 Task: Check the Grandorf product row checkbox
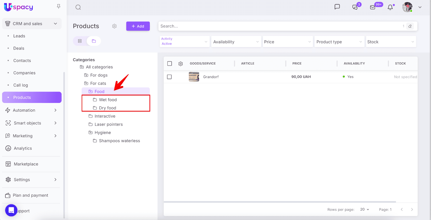click(169, 77)
